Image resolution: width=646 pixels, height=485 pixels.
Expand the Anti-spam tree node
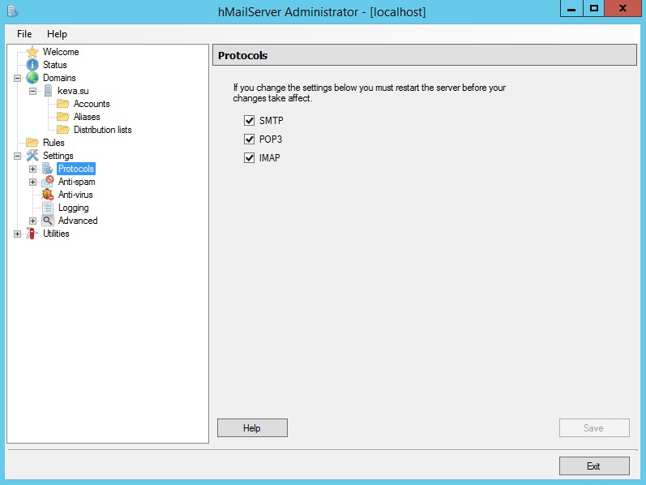pyautogui.click(x=32, y=182)
